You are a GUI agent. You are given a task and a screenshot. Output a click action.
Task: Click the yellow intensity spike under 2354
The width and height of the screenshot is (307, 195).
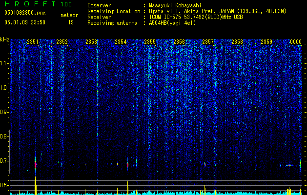click(128, 188)
